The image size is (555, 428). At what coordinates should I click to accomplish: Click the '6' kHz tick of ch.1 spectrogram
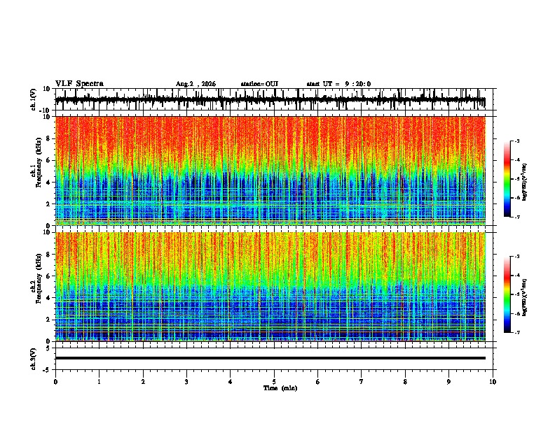tap(48, 160)
